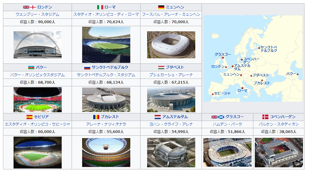
Task: Click the UK flag beside ロンドン
Action: (26, 7)
